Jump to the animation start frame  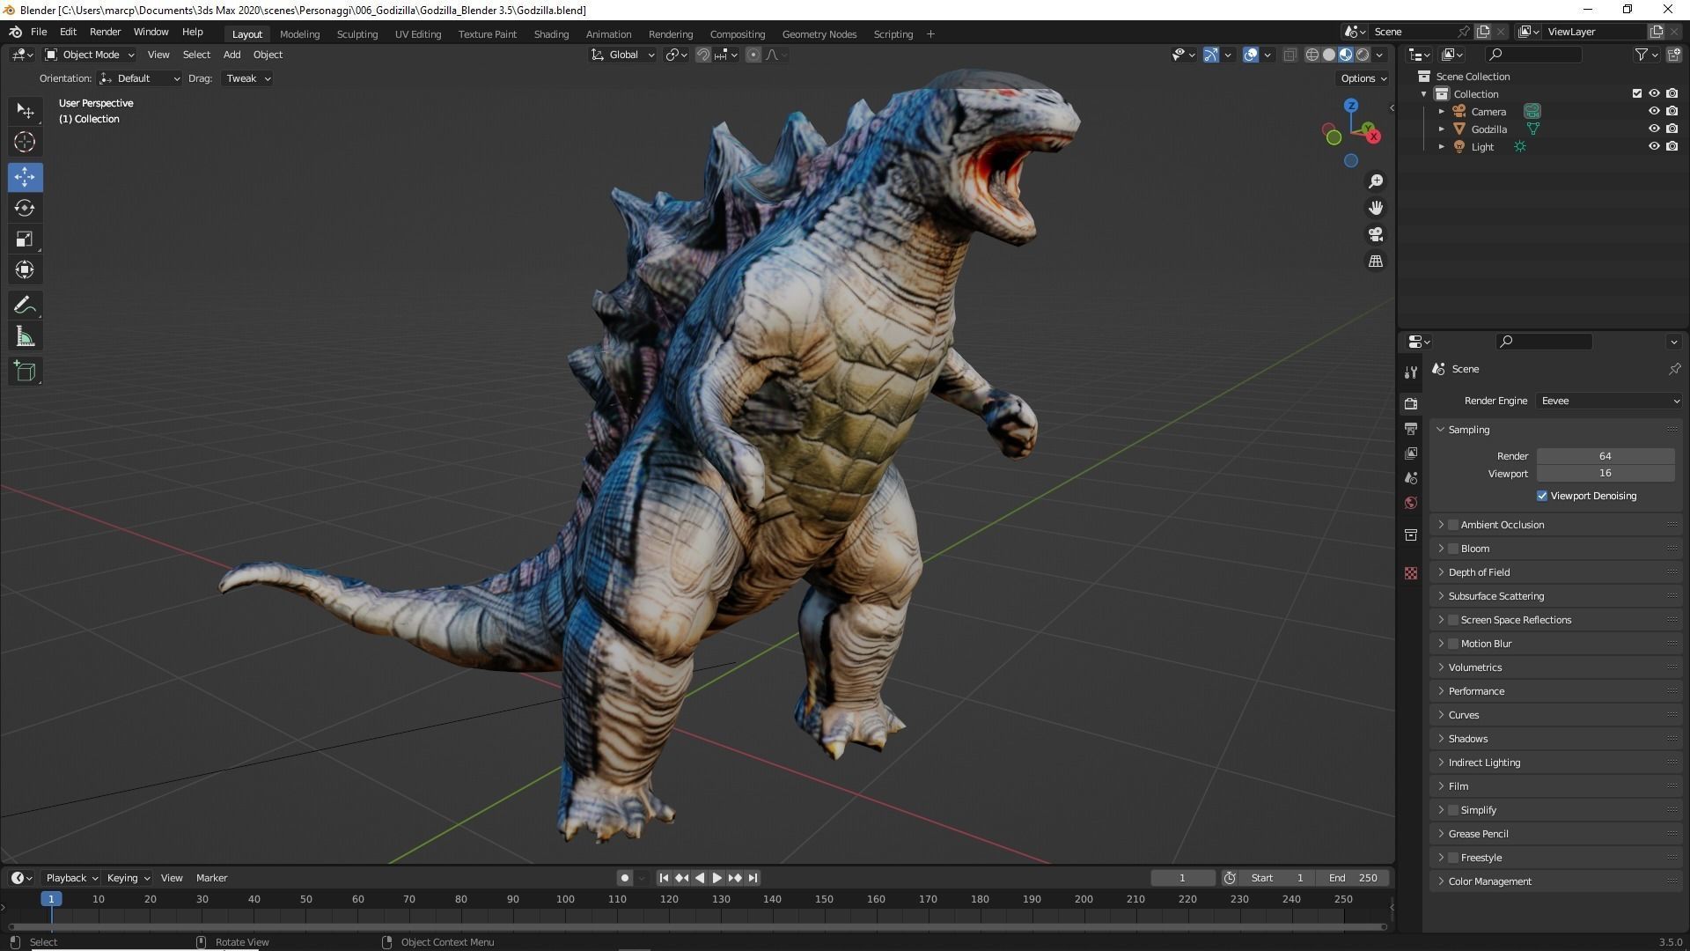pos(664,878)
